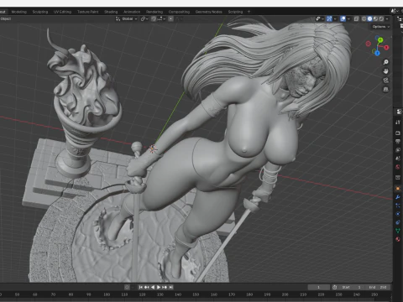Open the Output properties tab
This screenshot has width=403, height=302.
398,142
